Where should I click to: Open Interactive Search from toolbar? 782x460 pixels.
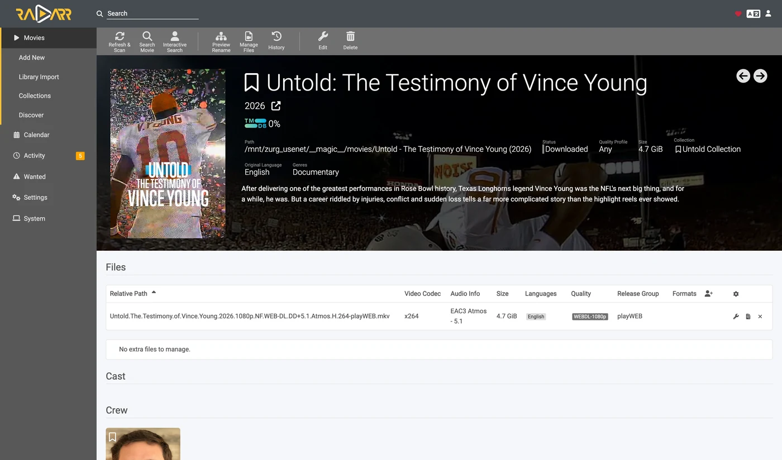(x=175, y=41)
